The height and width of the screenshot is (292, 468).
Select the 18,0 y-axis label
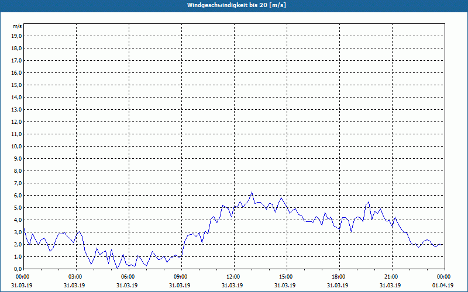point(17,48)
